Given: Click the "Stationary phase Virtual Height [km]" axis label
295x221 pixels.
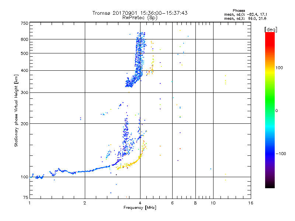Looking at the screenshot, I should [16, 110].
